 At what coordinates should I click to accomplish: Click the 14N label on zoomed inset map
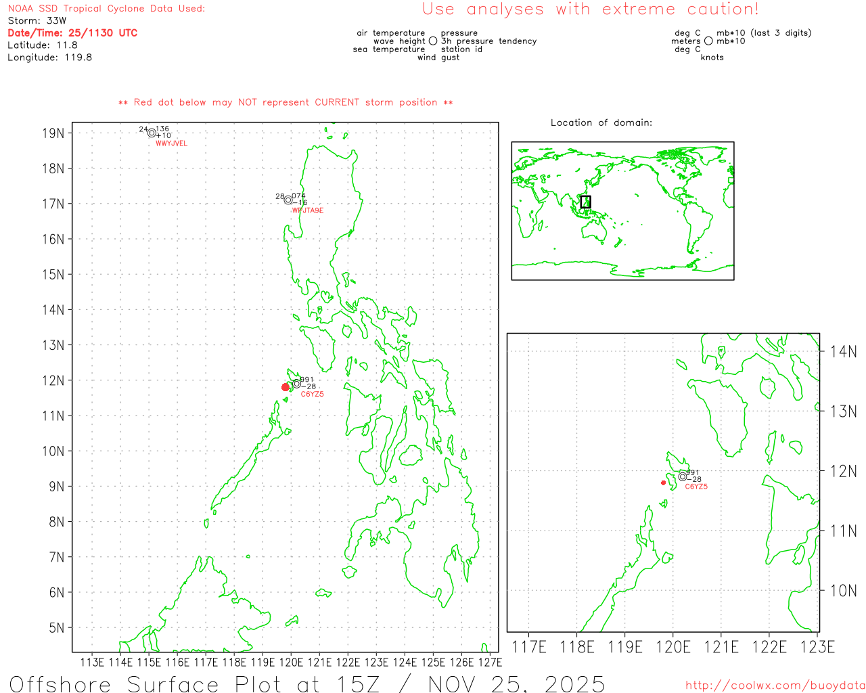click(x=844, y=351)
